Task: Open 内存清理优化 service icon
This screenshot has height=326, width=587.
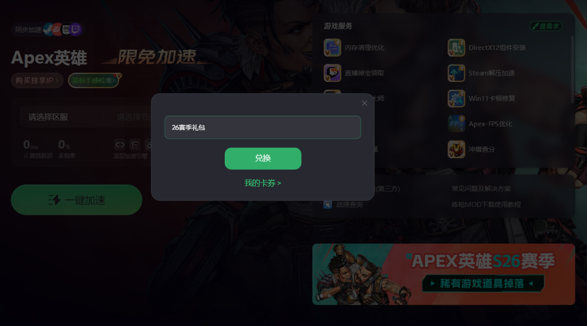Action: 332,48
